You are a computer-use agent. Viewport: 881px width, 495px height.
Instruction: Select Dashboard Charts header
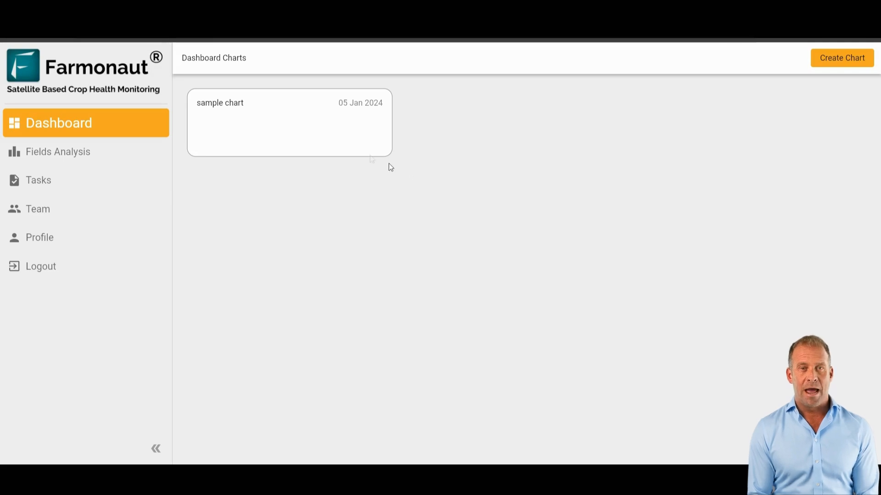point(213,57)
